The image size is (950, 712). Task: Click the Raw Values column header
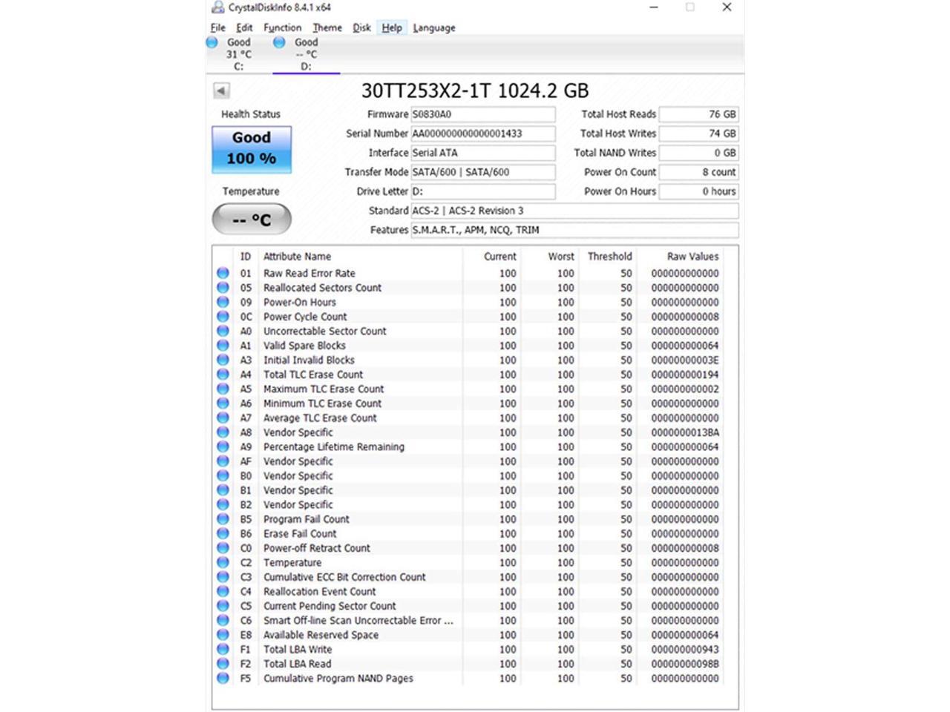(x=692, y=257)
